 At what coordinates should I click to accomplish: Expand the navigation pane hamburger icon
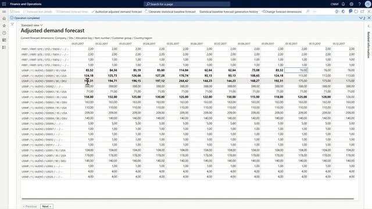point(4,12)
